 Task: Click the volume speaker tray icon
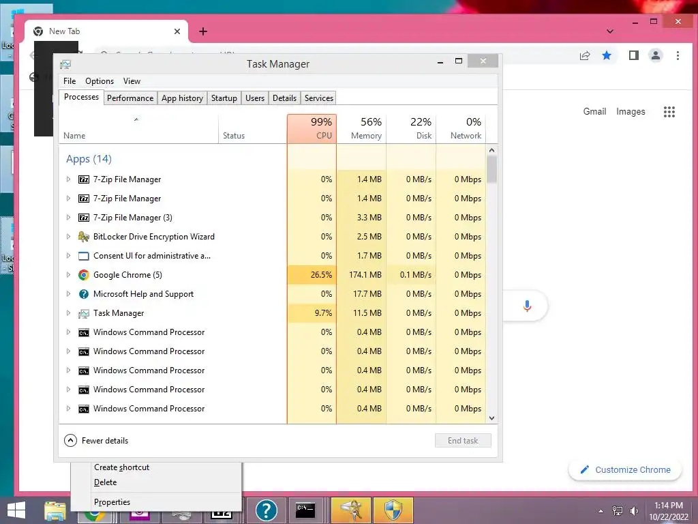click(635, 511)
